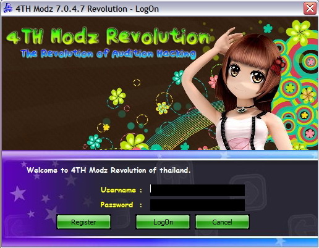
Task: Click the teal flower beside the character's elbow
Action: pyautogui.click(x=178, y=76)
